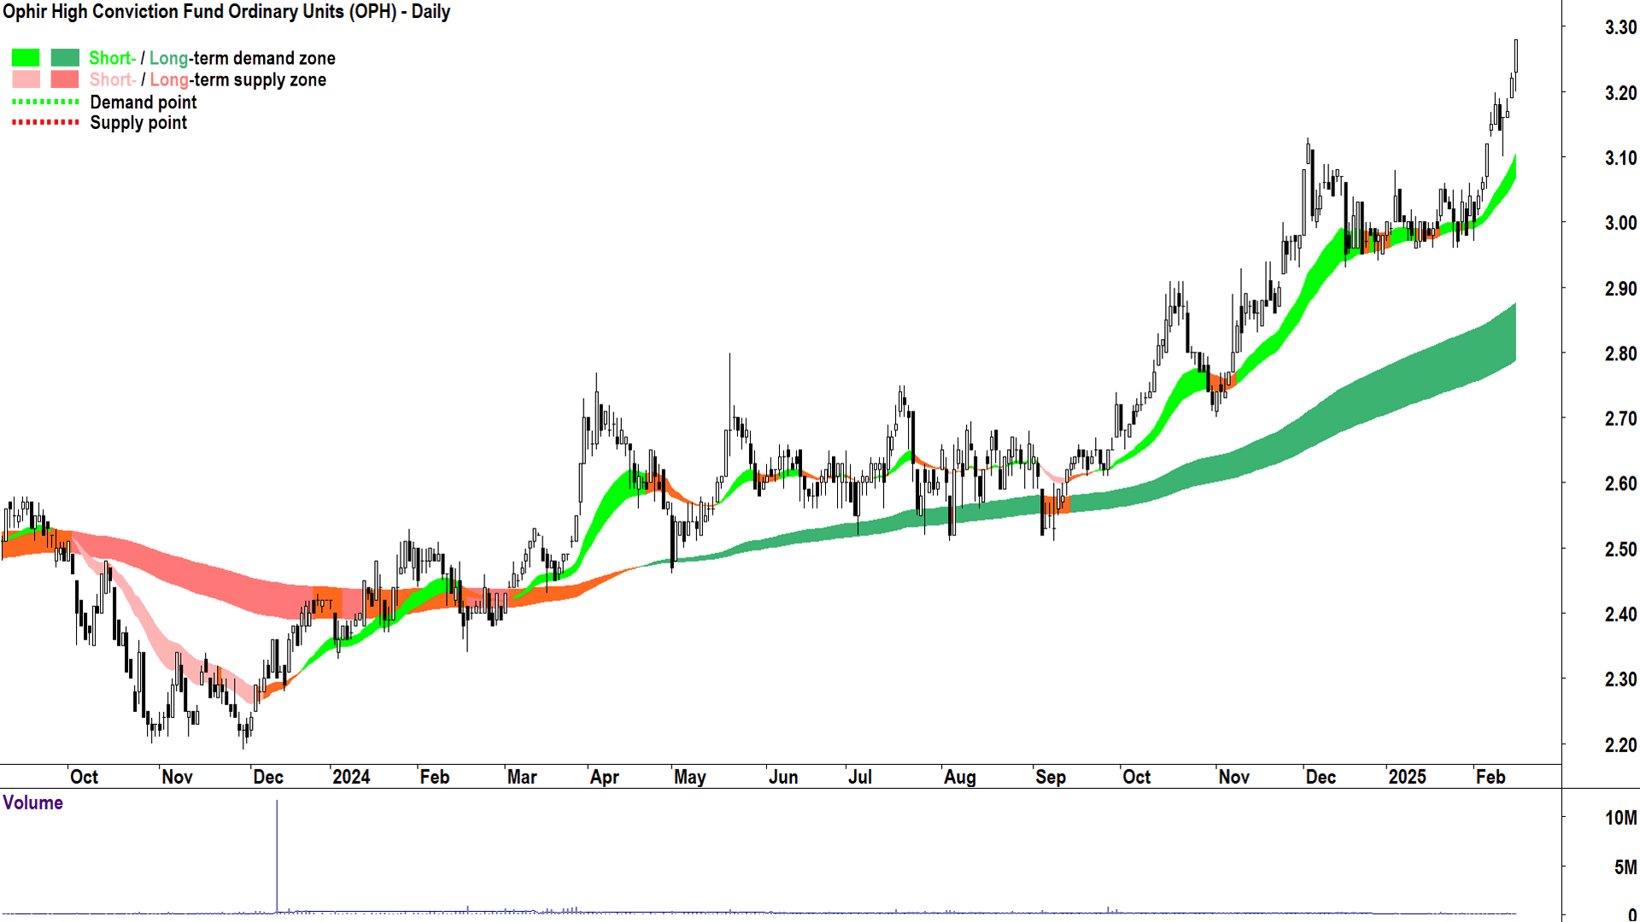Click the 10M volume axis label
The height and width of the screenshot is (922, 1640).
point(1620,818)
